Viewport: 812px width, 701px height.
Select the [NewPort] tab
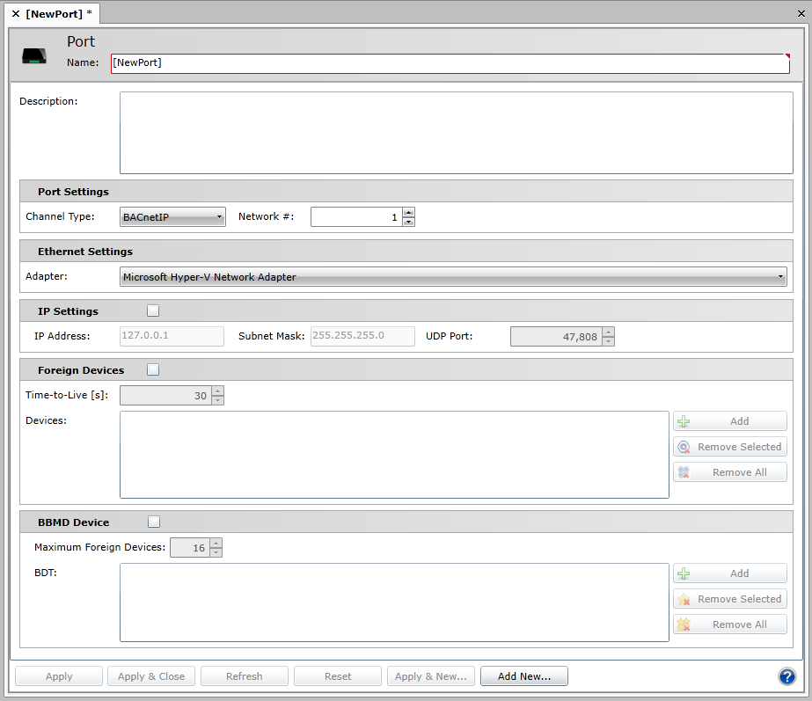(58, 14)
